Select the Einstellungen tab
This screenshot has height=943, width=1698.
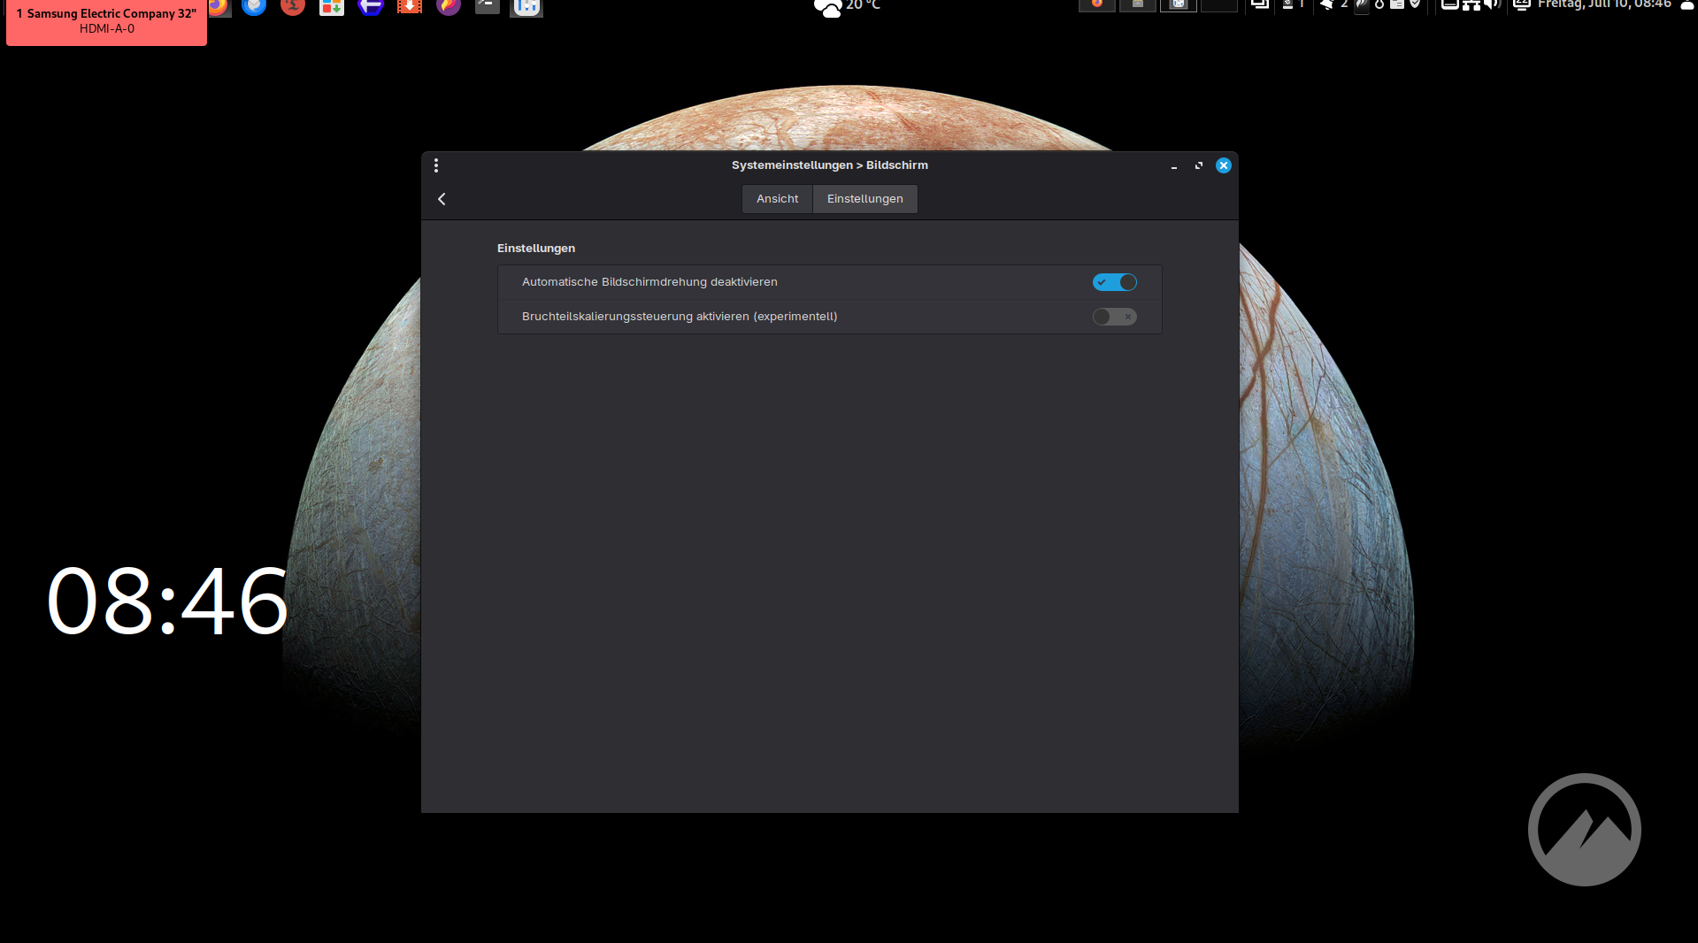[864, 199]
